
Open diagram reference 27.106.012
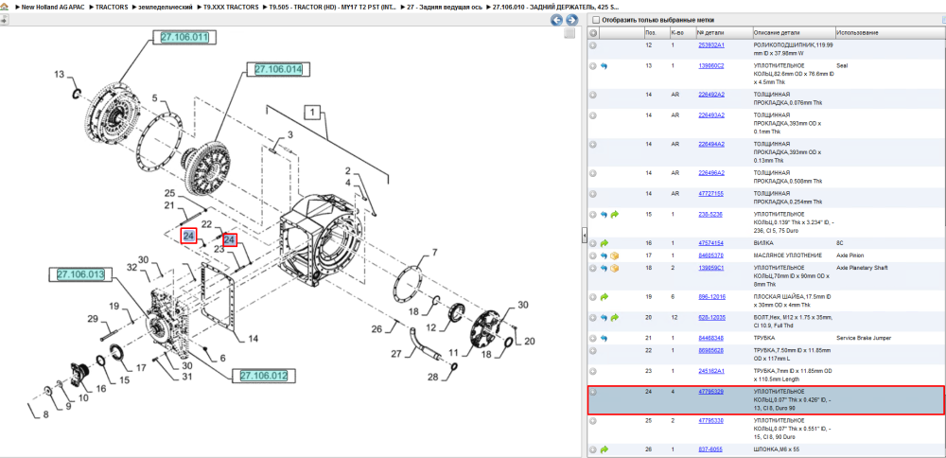point(264,376)
